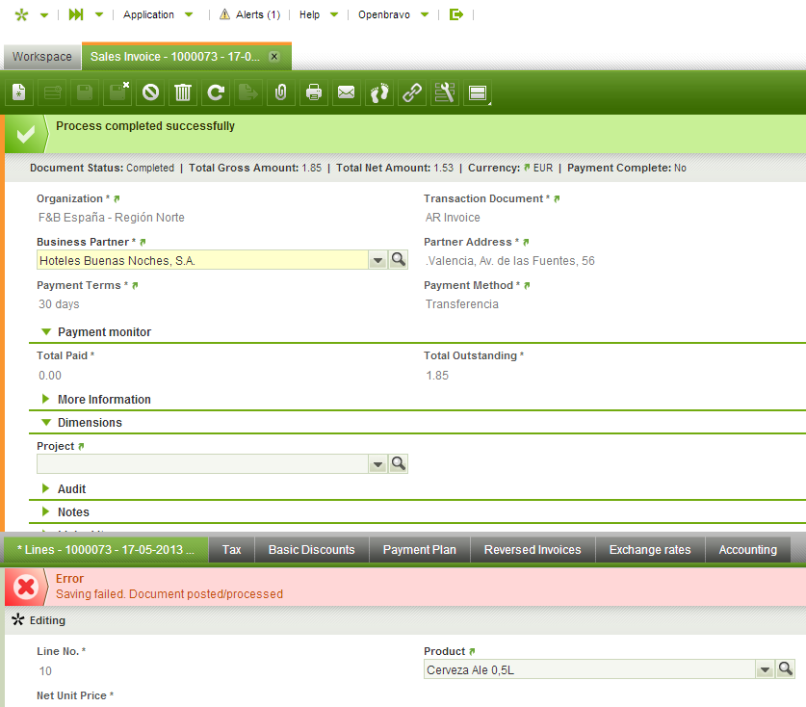Click the Product field Cerveza Ale 0,5L

coord(589,669)
